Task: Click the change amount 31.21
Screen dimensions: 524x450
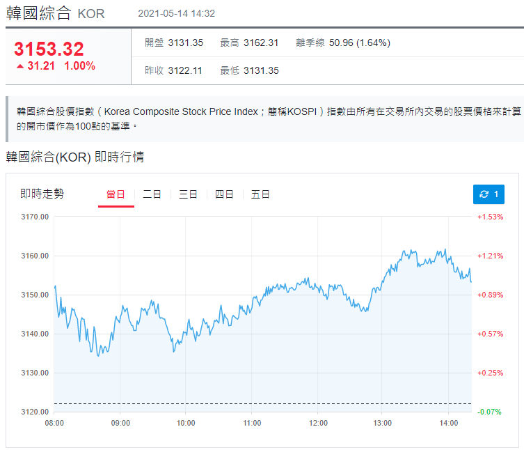Action: 41,66
